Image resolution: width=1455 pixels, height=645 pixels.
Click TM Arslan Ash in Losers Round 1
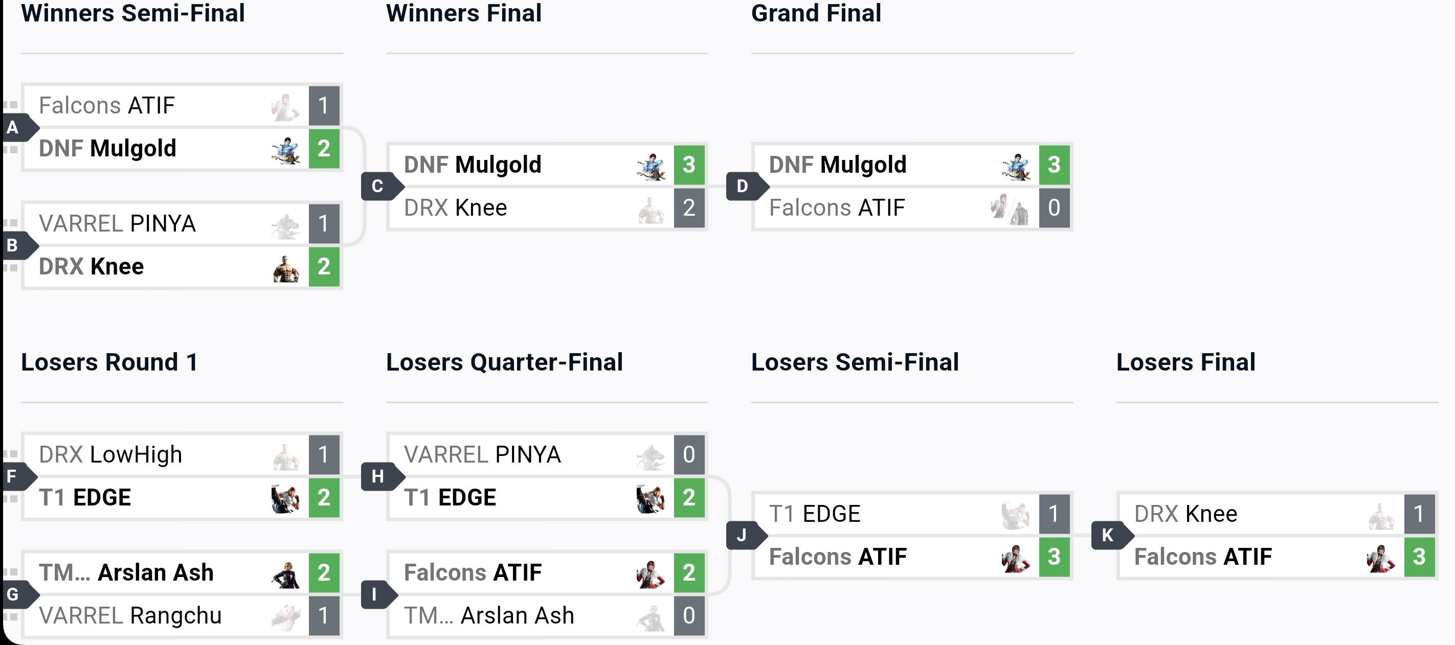coord(126,573)
